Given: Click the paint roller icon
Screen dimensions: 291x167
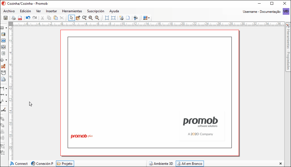Looking at the screenshot, I should (x=136, y=18).
